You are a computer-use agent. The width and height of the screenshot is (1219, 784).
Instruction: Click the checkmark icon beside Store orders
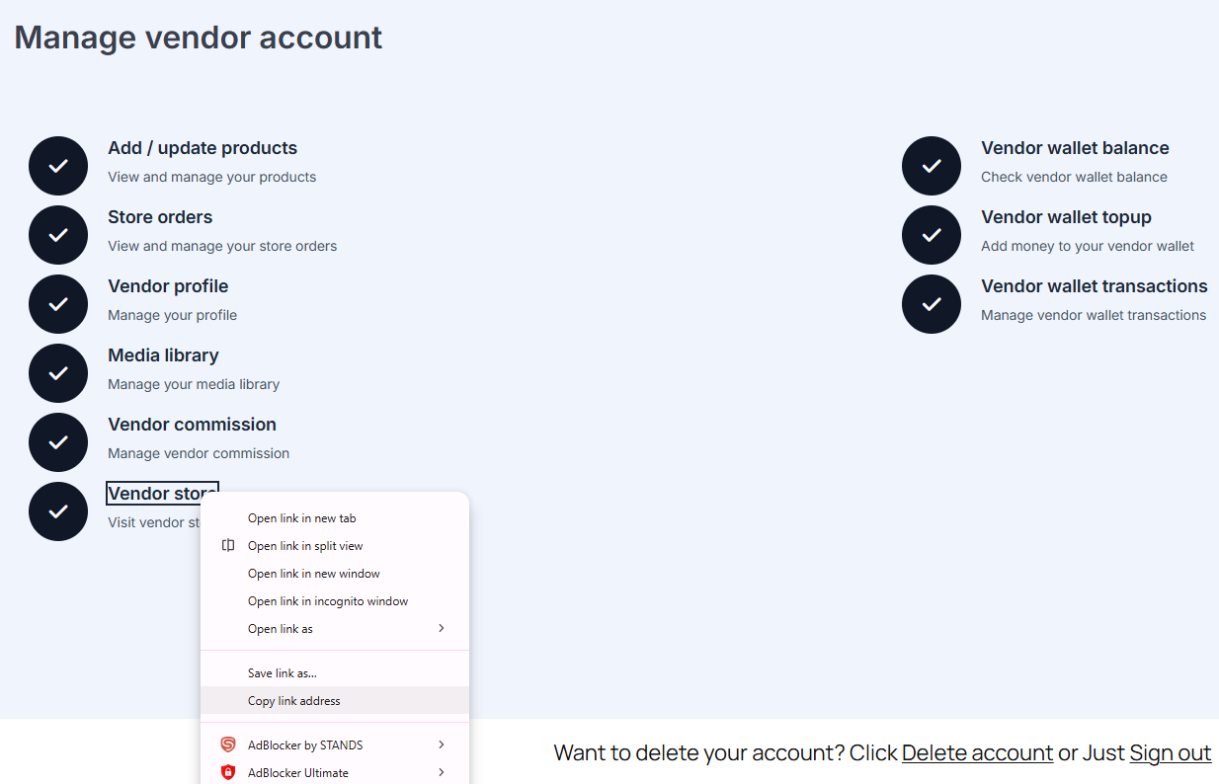[58, 235]
